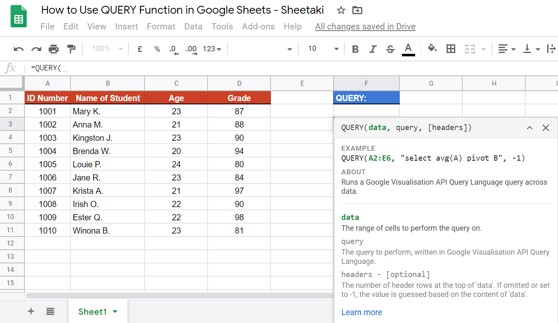
Task: Open the Data menu
Action: (x=193, y=27)
